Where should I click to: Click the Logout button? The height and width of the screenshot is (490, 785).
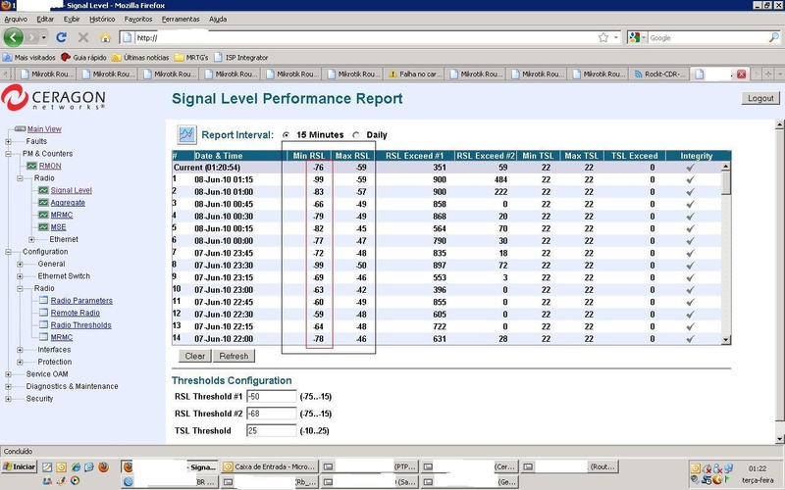760,98
